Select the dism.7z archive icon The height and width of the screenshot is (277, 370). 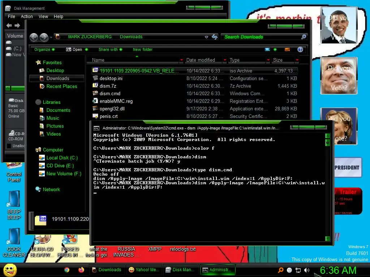click(95, 85)
